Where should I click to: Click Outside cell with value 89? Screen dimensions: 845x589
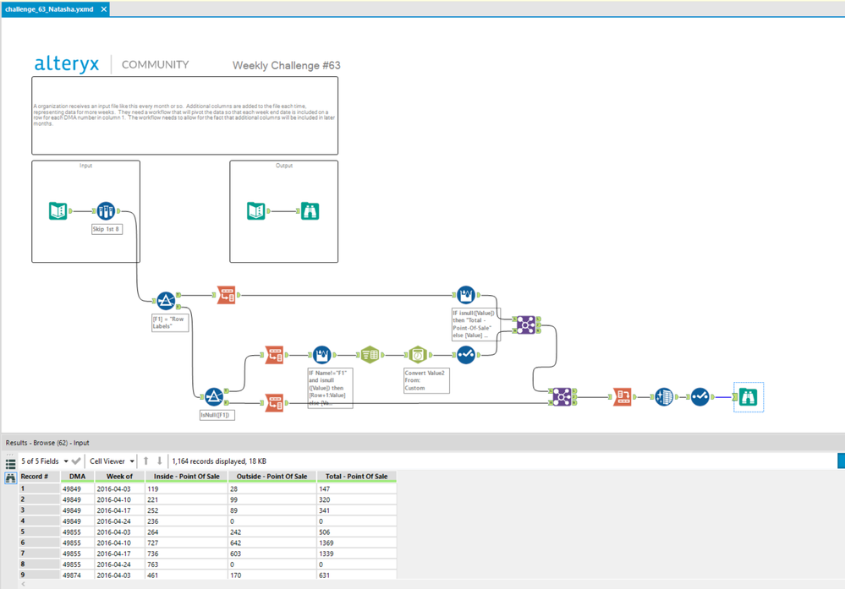click(x=272, y=510)
